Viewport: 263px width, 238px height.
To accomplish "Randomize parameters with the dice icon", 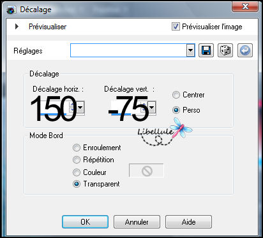I will 225,50.
